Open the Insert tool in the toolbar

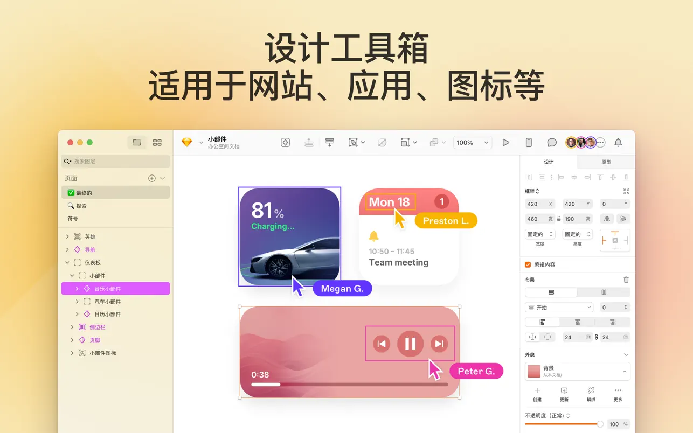point(285,142)
